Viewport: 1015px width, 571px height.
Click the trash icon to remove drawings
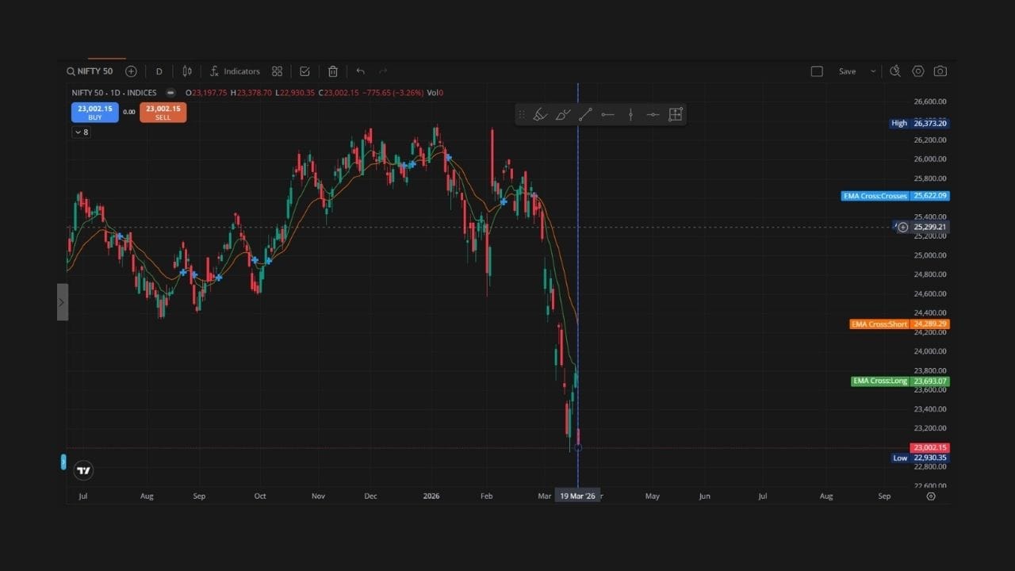pyautogui.click(x=333, y=71)
